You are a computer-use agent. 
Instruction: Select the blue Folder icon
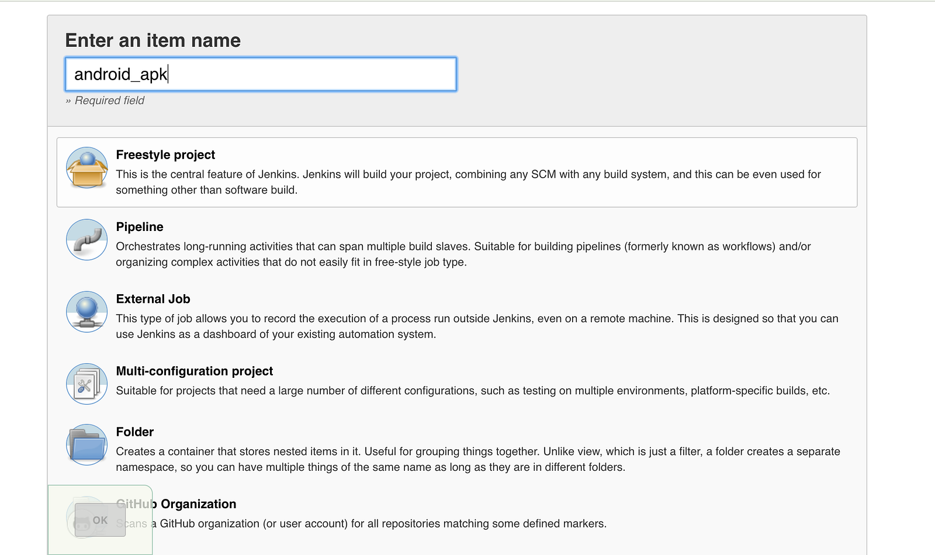(x=86, y=445)
